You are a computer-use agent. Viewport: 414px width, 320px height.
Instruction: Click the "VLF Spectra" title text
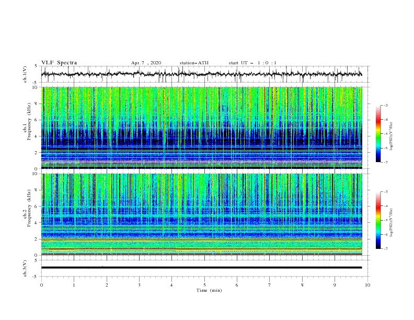[59, 63]
